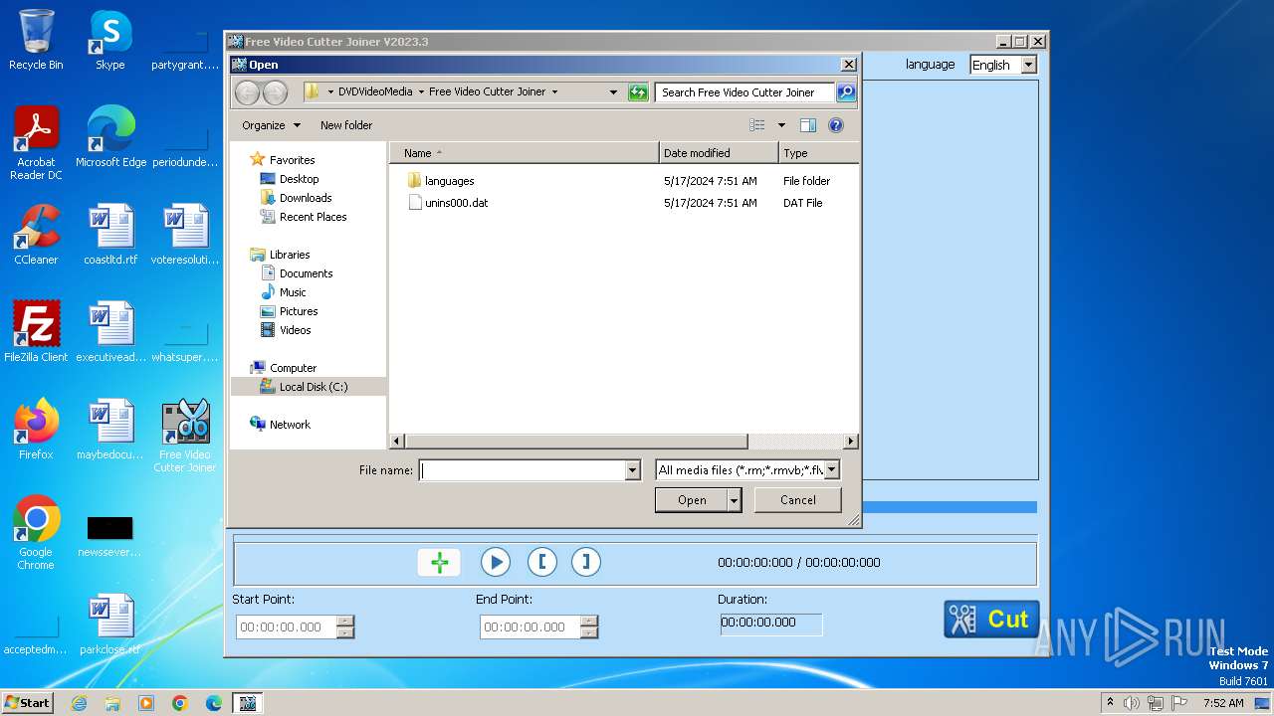Open dialog help question mark icon
Image resolution: width=1274 pixels, height=716 pixels.
click(x=836, y=125)
